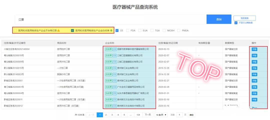Open 详情 for 粤汕械备20200010号
The width and height of the screenshot is (270, 120).
(x=254, y=55)
